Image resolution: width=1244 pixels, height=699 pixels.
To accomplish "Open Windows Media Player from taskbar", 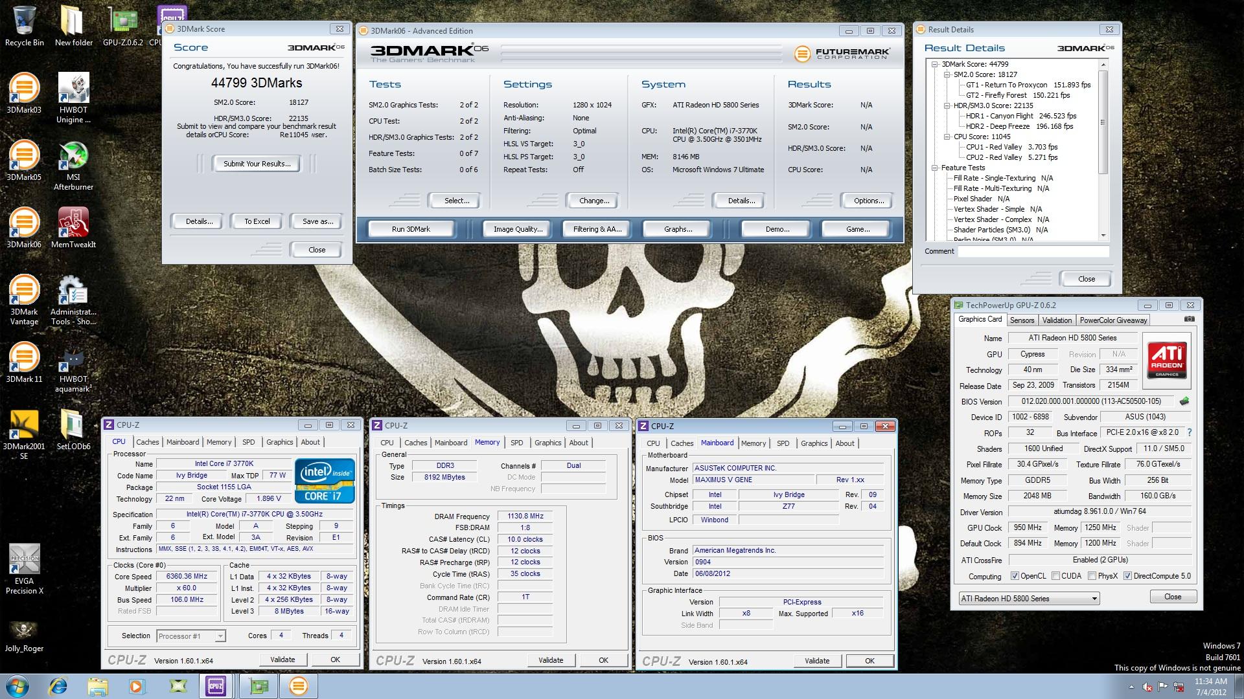I will pyautogui.click(x=137, y=686).
